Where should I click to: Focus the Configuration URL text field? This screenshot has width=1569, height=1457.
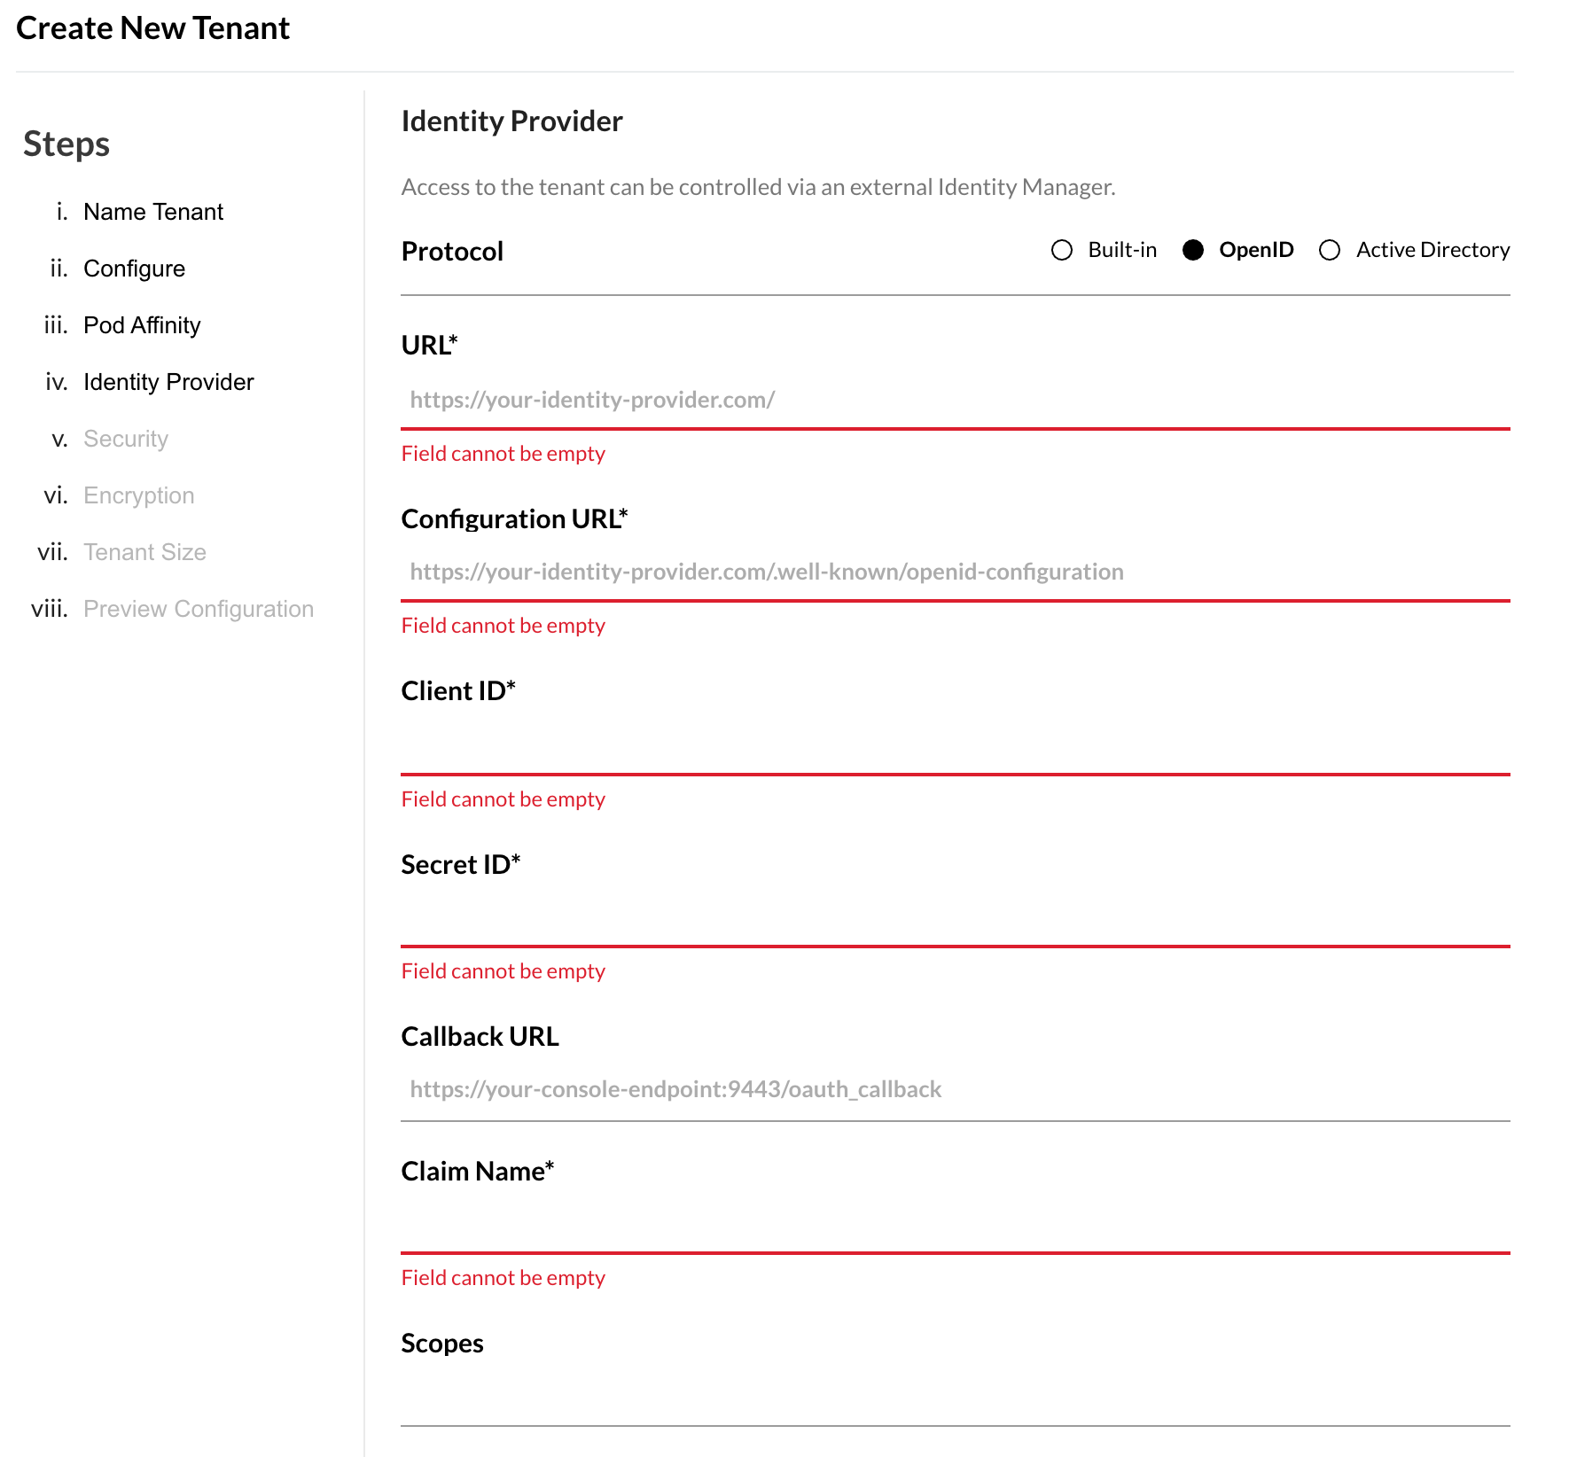click(x=955, y=572)
